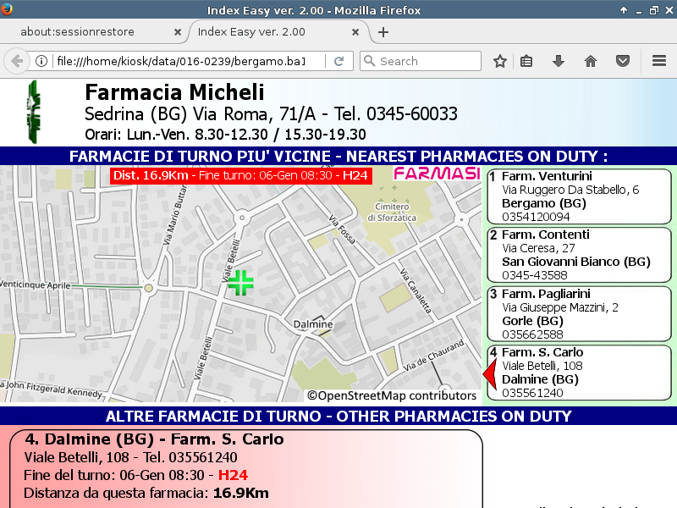Focus the Search input box
The width and height of the screenshot is (677, 508).
427,61
